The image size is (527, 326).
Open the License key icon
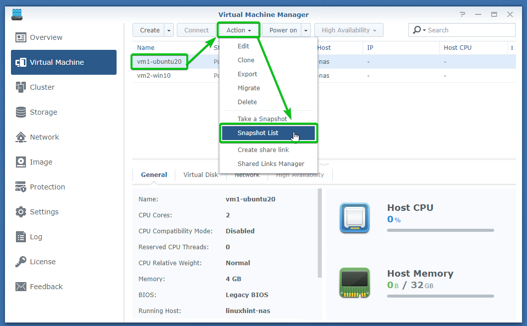[21, 262]
